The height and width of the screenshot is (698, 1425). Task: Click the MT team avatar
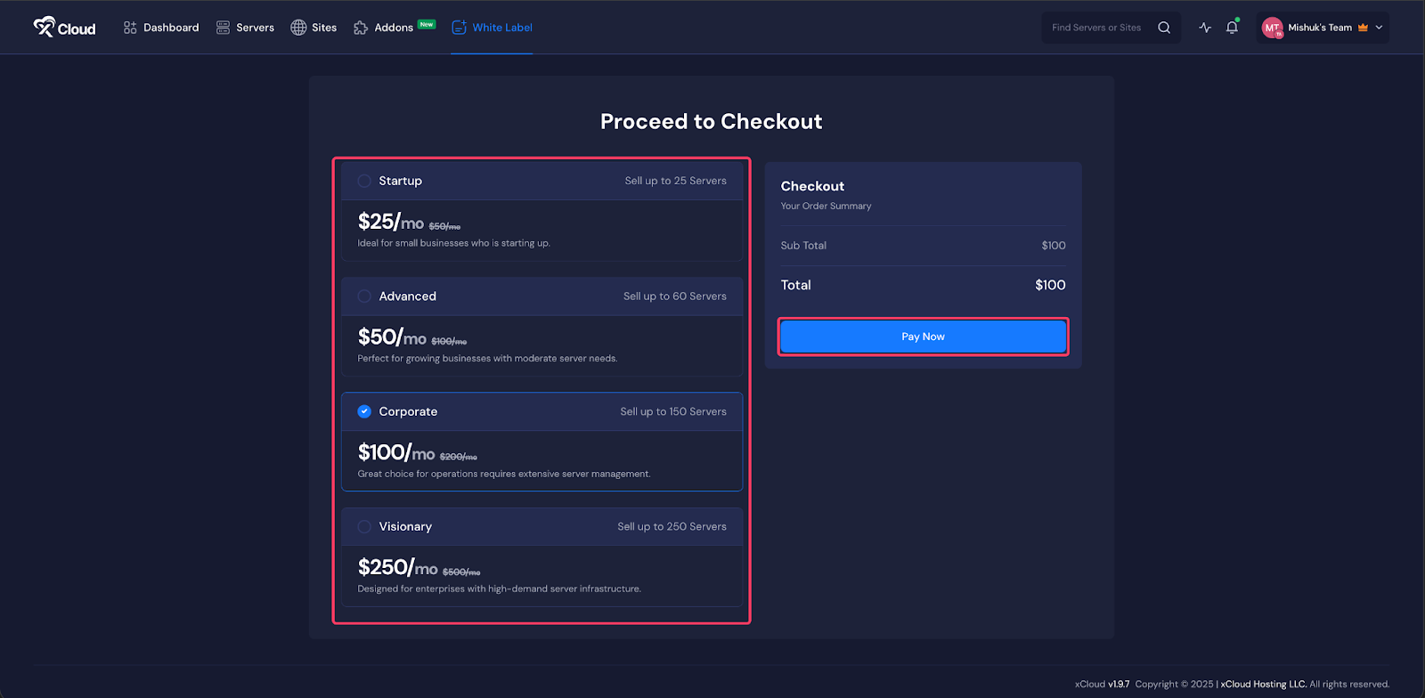coord(1272,28)
